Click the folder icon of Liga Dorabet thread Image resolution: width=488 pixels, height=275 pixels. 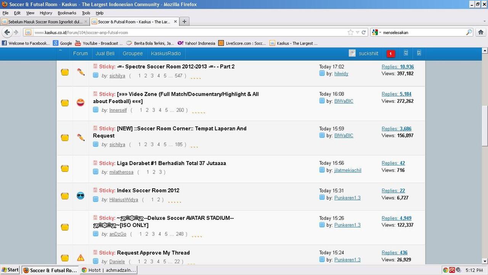(65, 168)
